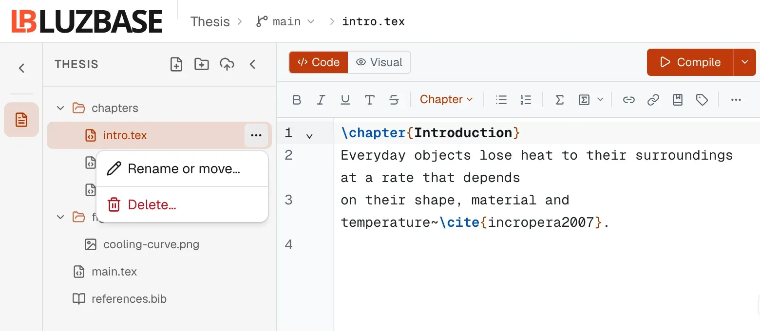
Task: Collapse the second folder below chapters
Action: 60,217
